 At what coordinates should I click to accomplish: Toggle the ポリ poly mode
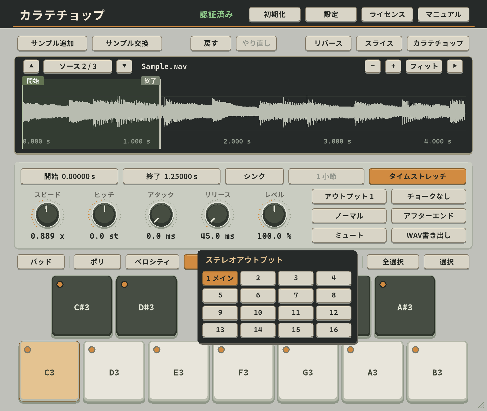click(97, 262)
